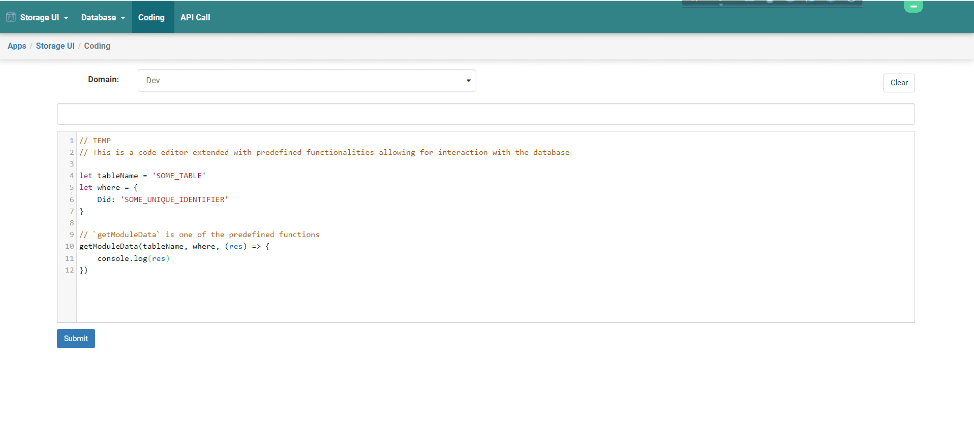
Task: Click the closing '})' on line 12
Action: pos(83,270)
